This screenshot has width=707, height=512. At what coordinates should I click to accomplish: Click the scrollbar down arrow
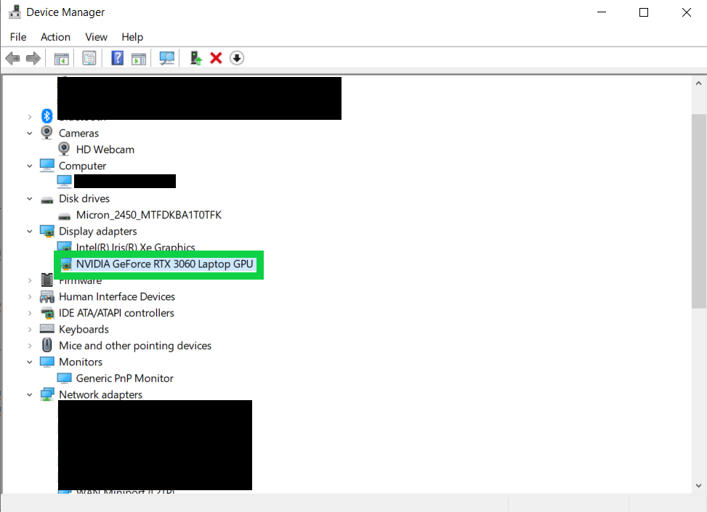click(698, 486)
